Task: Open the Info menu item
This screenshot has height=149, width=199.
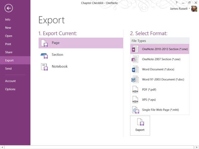Action: tap(7, 19)
